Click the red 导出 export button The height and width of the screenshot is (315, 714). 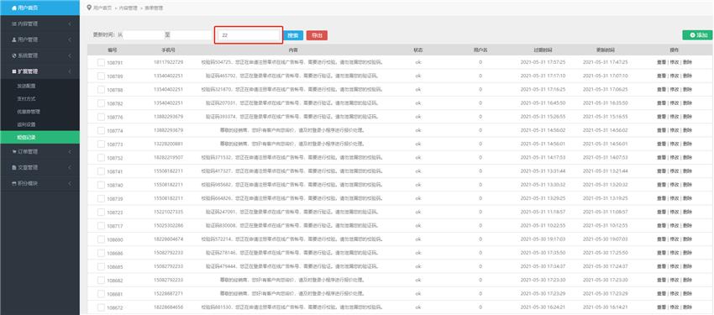coord(317,35)
